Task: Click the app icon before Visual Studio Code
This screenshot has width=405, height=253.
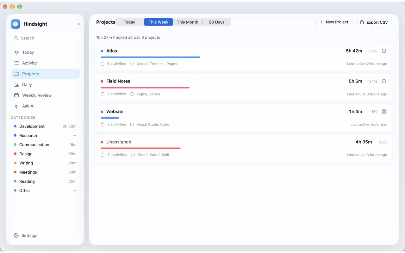Action: tap(132, 124)
